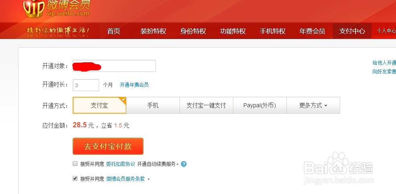Enable the auto-renewal 委托扣款协议 checkbox
This screenshot has width=396, height=194.
[x=75, y=164]
